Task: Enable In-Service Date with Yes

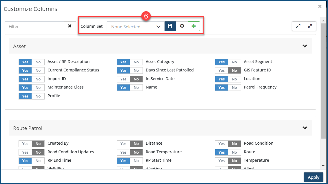Action: [123, 79]
